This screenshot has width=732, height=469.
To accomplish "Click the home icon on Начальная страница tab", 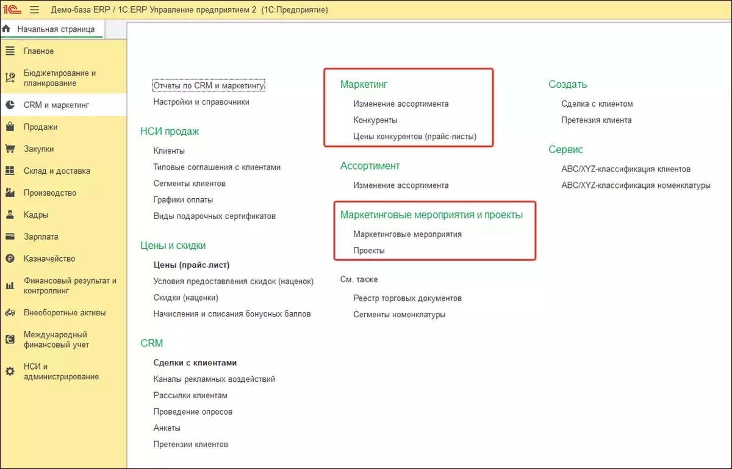I will [x=7, y=29].
